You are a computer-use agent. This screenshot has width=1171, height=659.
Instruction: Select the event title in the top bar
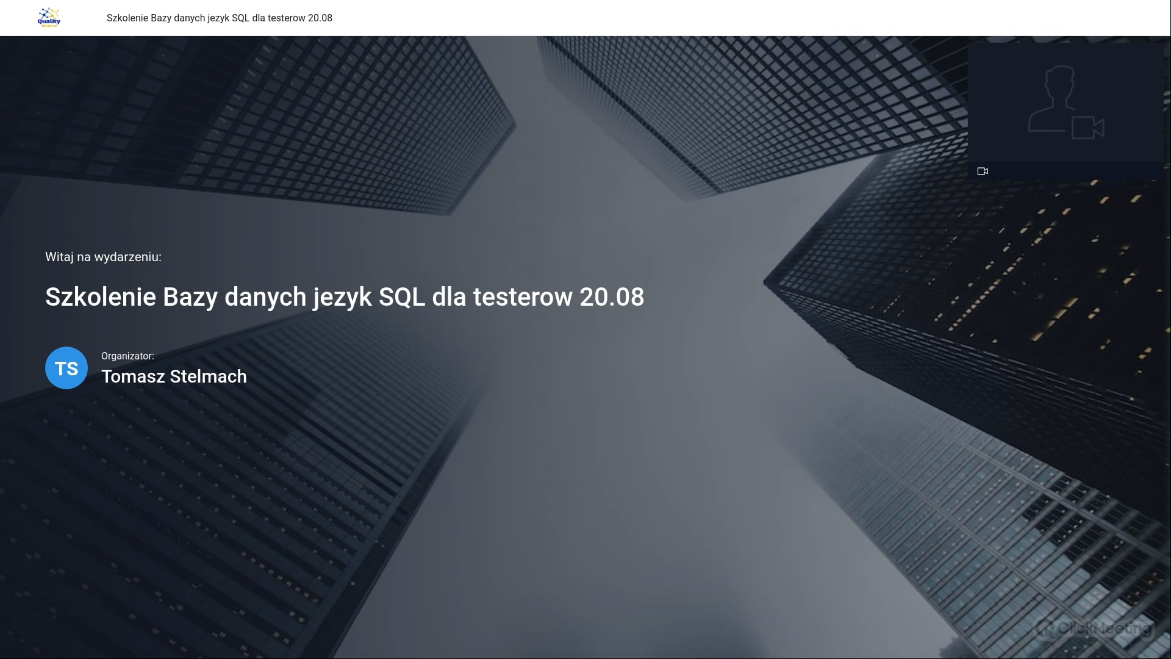point(220,18)
